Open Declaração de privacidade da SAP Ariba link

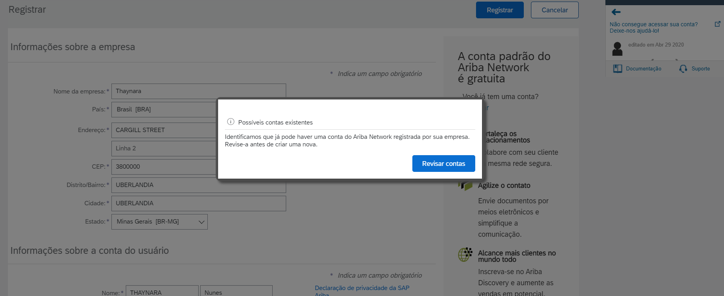tap(362, 291)
